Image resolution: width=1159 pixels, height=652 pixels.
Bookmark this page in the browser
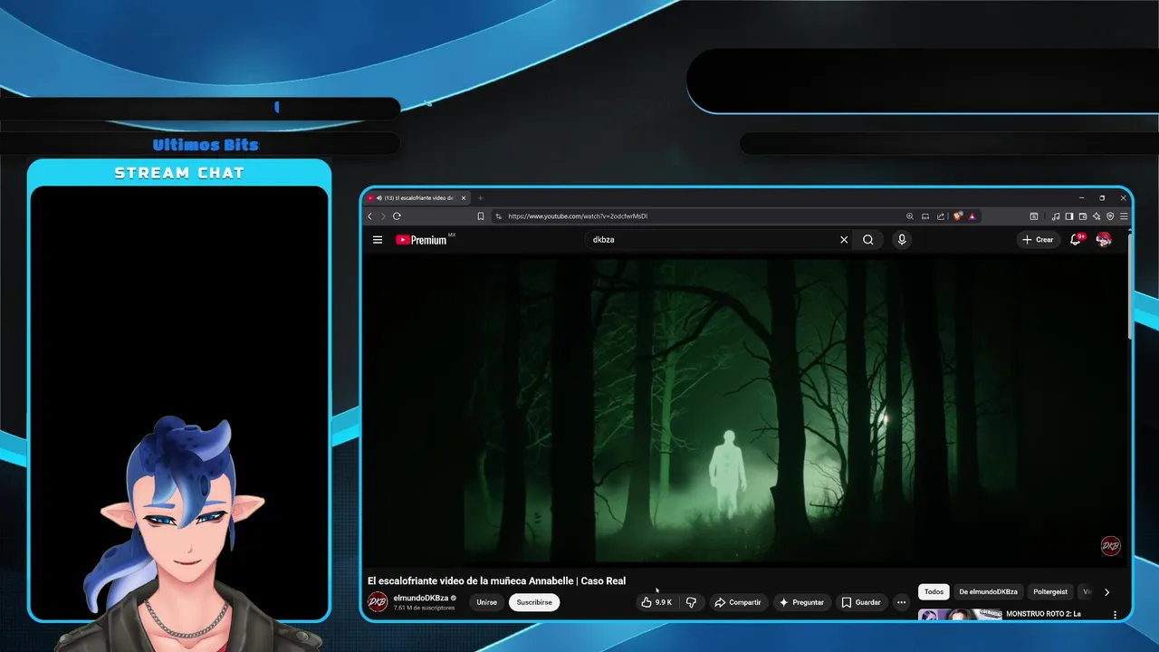click(481, 216)
